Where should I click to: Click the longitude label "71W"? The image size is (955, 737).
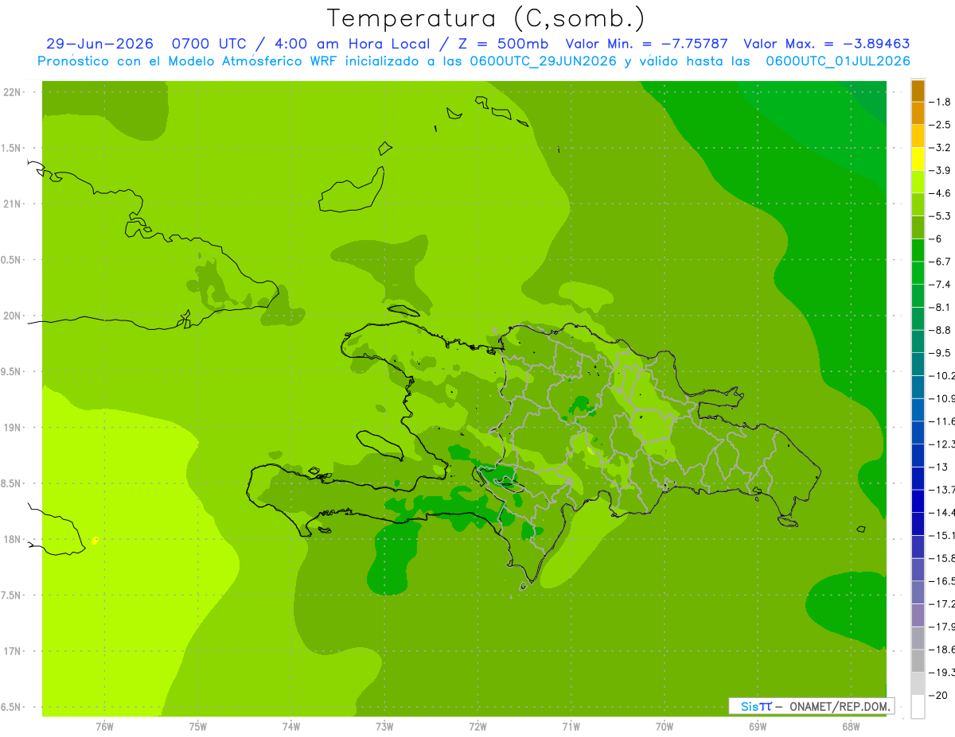coord(571,726)
